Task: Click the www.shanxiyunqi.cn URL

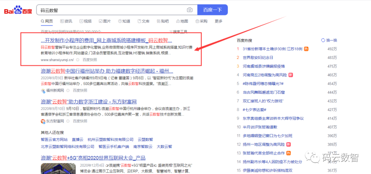Action: 57,60
